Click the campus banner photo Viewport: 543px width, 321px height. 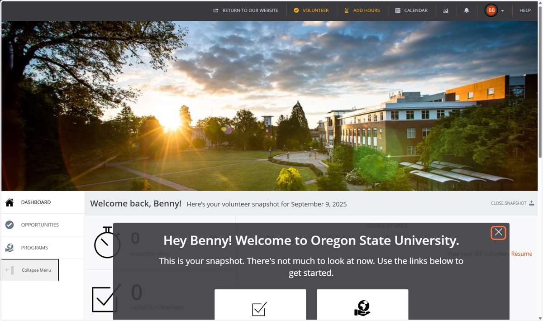point(269,106)
